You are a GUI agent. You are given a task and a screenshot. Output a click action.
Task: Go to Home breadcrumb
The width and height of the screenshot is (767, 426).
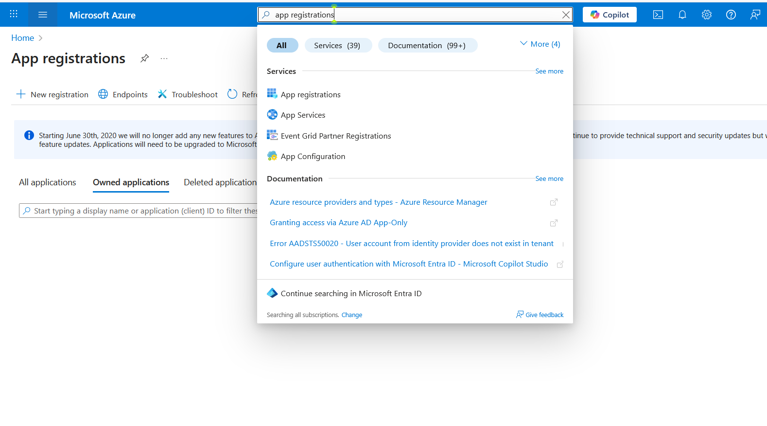pyautogui.click(x=22, y=38)
